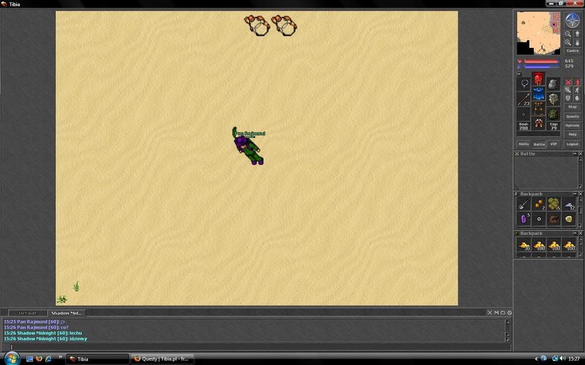Click the red health bar
This screenshot has width=585, height=365.
coord(542,61)
